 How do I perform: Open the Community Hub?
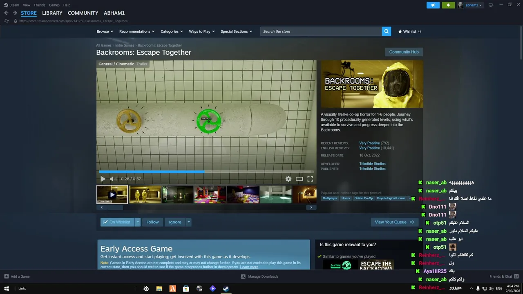coord(404,52)
